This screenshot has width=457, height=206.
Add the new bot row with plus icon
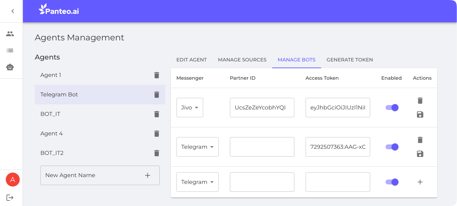420,182
